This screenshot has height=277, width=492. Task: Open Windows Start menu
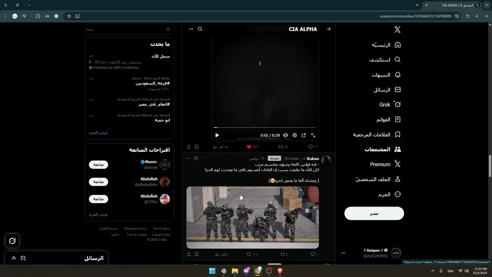212,271
